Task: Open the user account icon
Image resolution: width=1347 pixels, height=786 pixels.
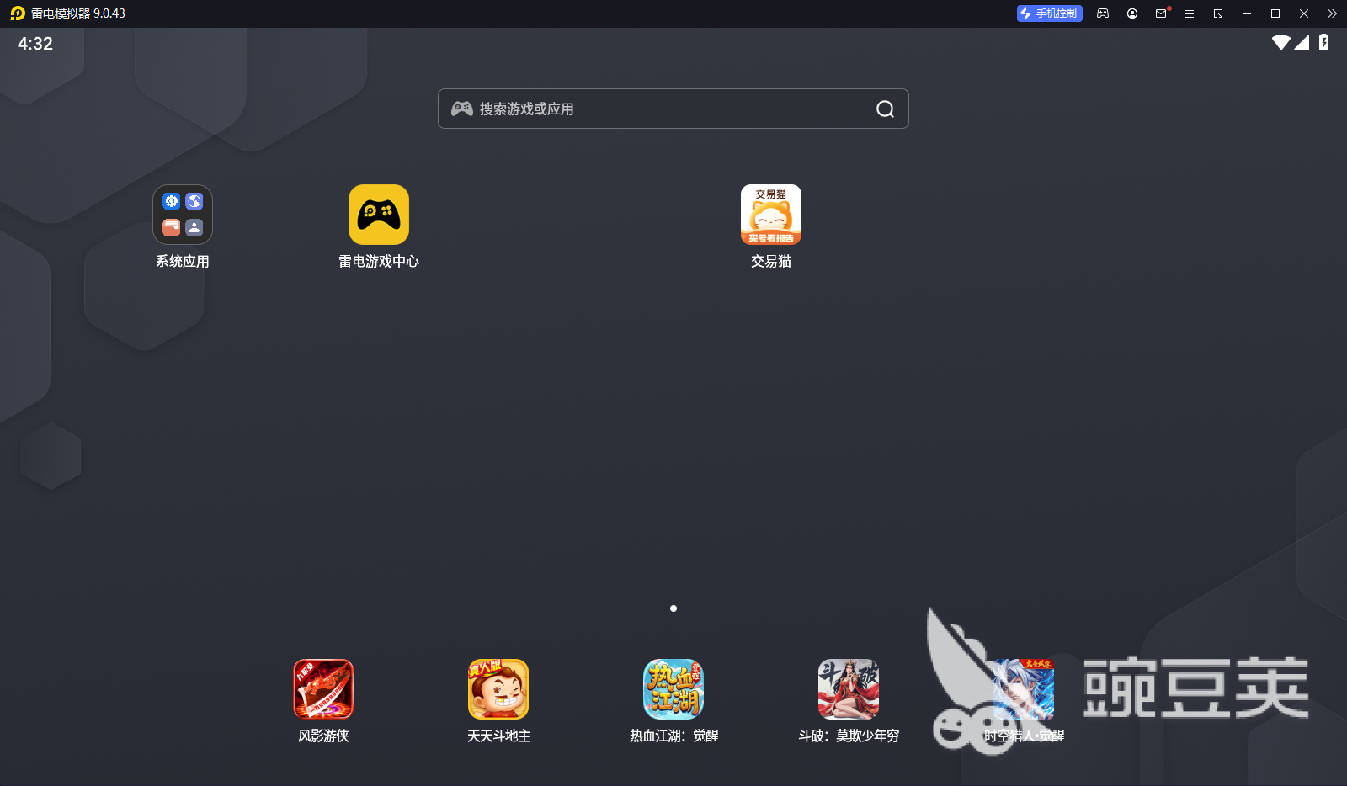Action: [x=1132, y=13]
